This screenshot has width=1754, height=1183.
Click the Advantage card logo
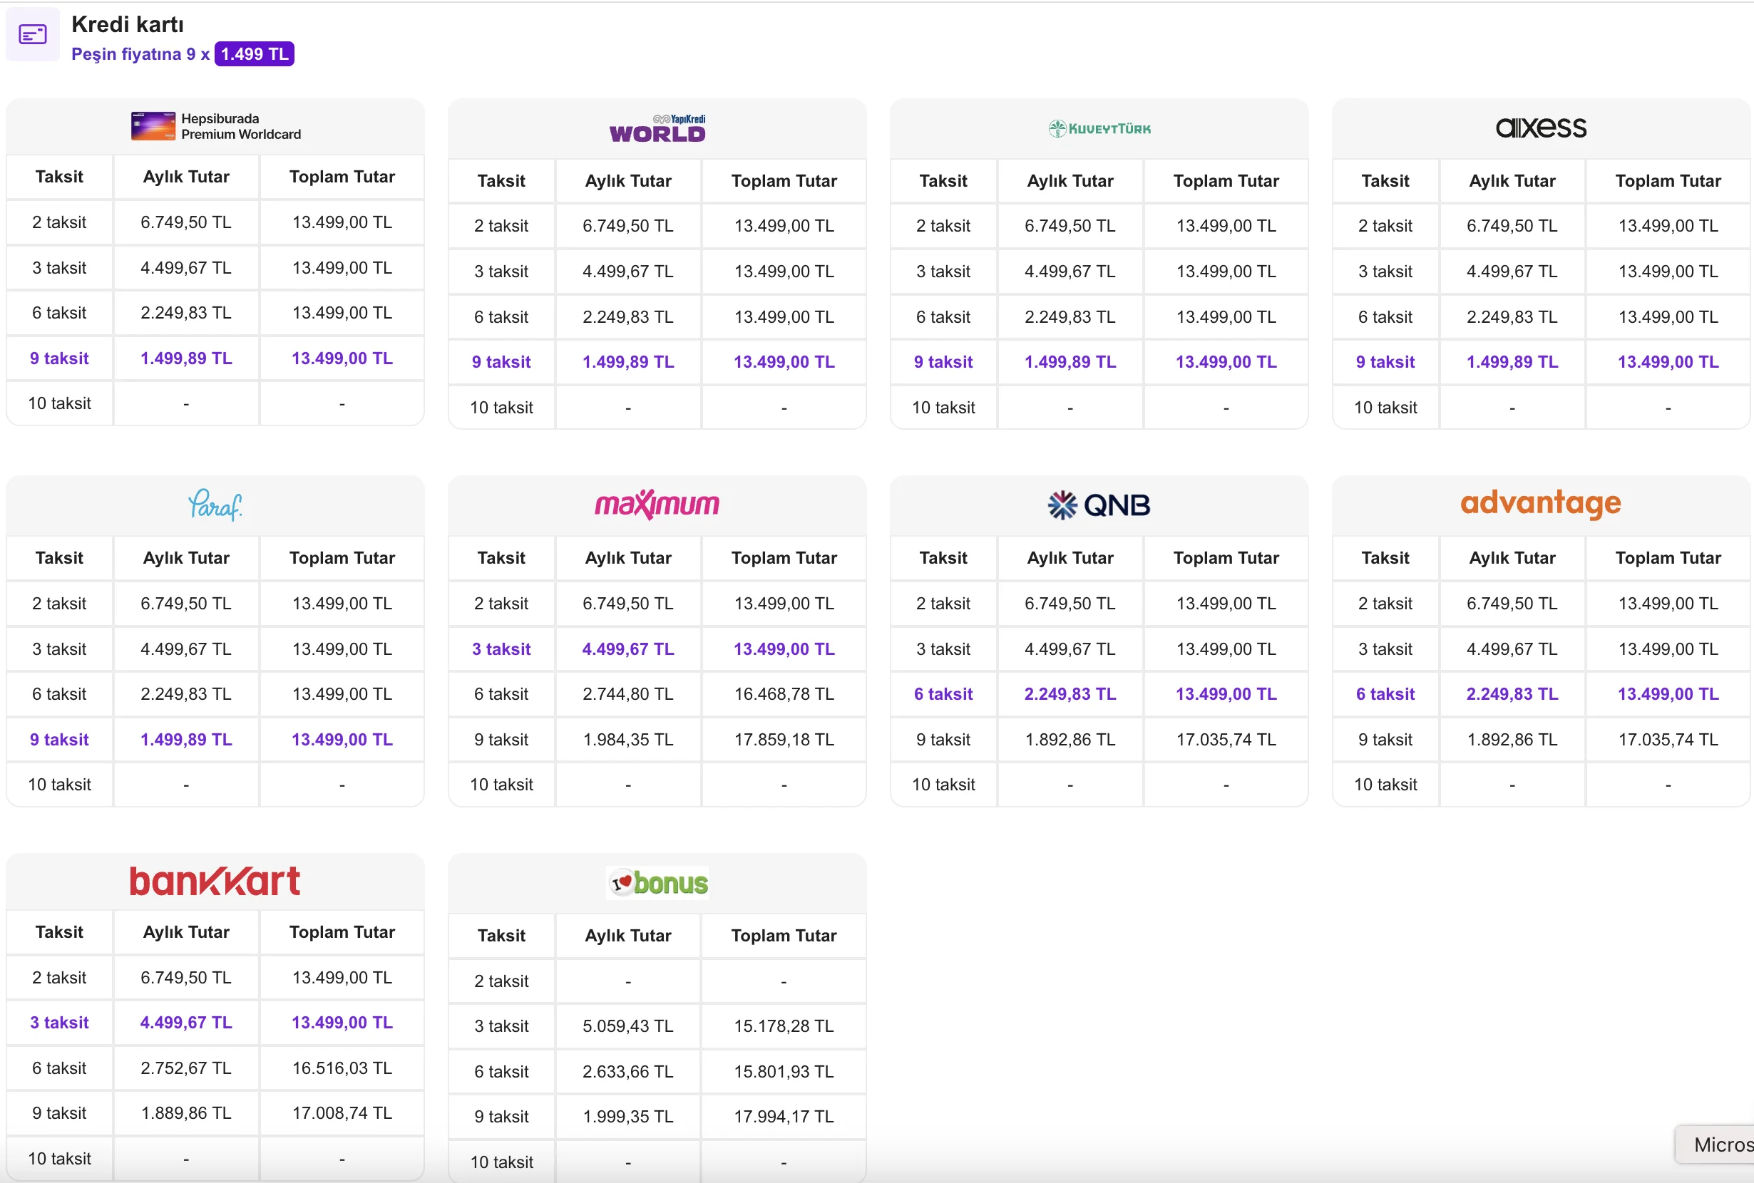click(x=1540, y=503)
